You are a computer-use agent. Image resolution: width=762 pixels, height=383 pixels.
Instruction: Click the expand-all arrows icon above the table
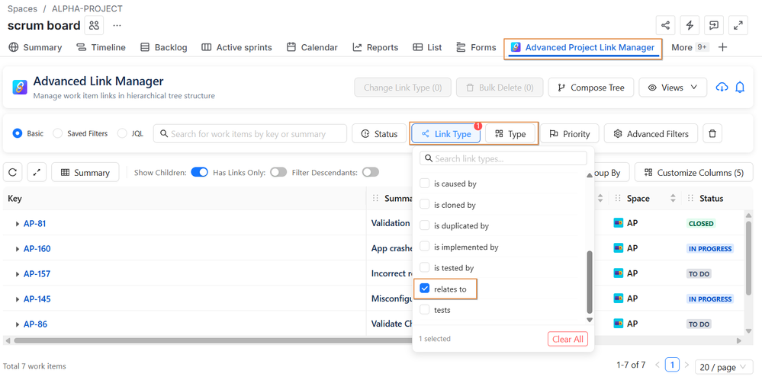(37, 172)
